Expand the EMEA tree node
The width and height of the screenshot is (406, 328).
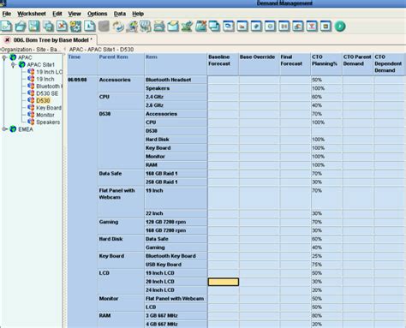(x=4, y=129)
